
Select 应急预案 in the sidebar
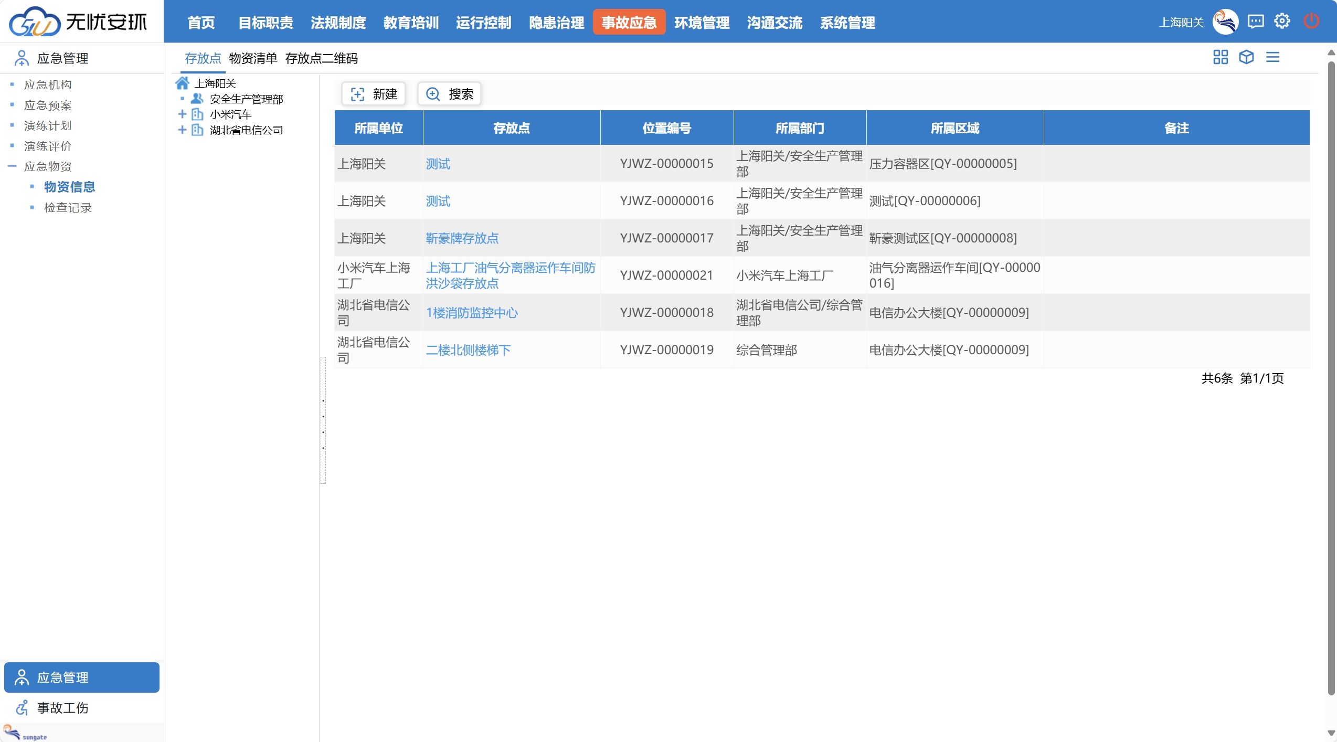tap(48, 105)
